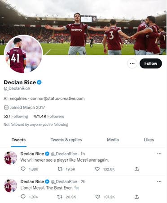
Task: Switch to the Tweets & replies tab
Action: (x=66, y=140)
